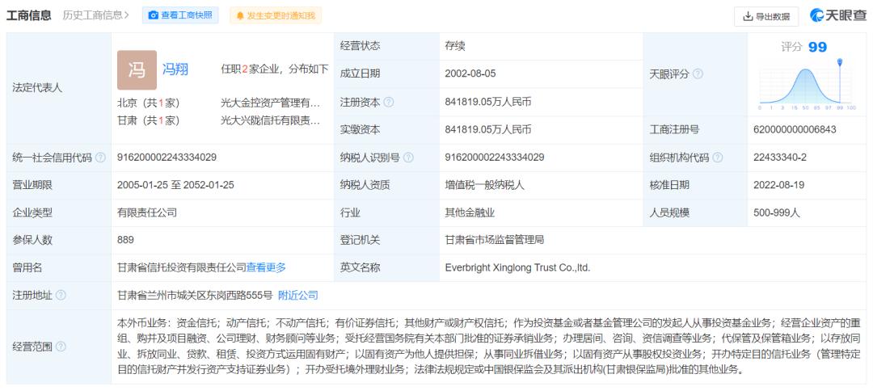Click taxpayer ID 916200002243334029 under 纳税人识别号
Image resolution: width=873 pixels, height=391 pixels.
click(495, 158)
